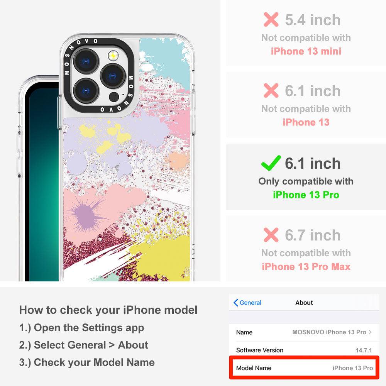Click the About title in header
Viewport: 386px width, 386px height.
click(x=304, y=303)
